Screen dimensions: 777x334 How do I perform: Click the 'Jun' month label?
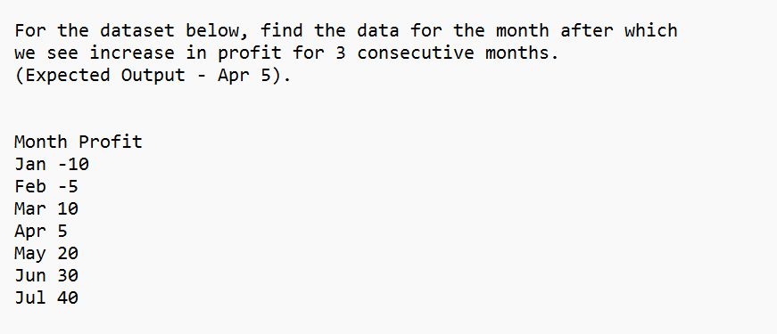[30, 275]
